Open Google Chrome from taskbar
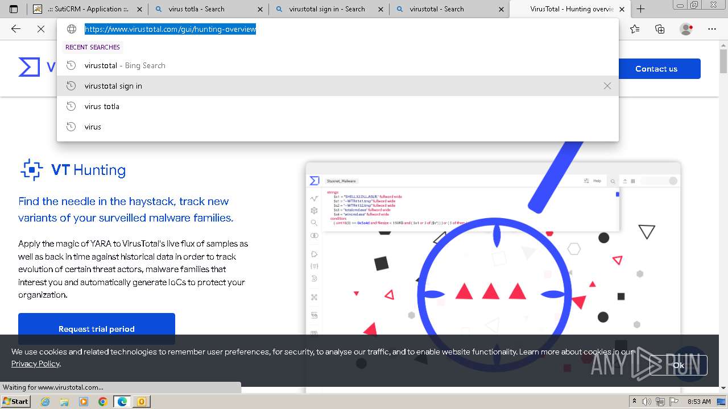Image resolution: width=728 pixels, height=409 pixels. tap(102, 402)
